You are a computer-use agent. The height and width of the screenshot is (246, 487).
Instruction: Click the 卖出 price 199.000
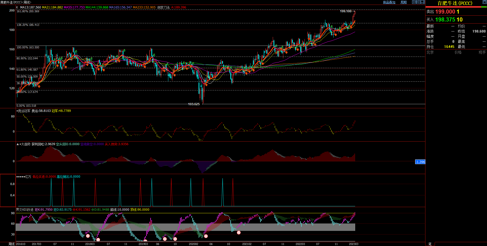(x=445, y=12)
